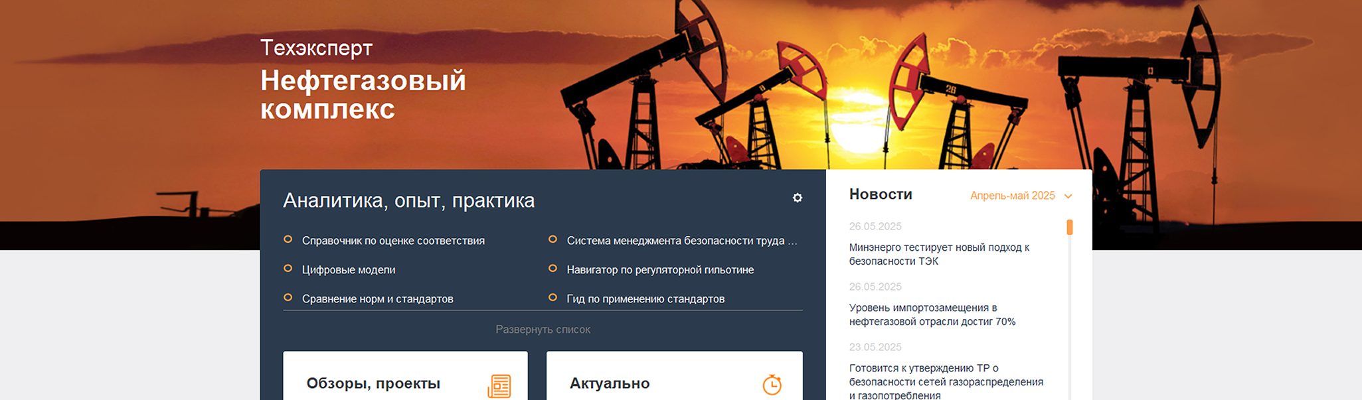Click bullet icon beside Справочник по оценке соответствия
This screenshot has width=1362, height=400.
288,239
